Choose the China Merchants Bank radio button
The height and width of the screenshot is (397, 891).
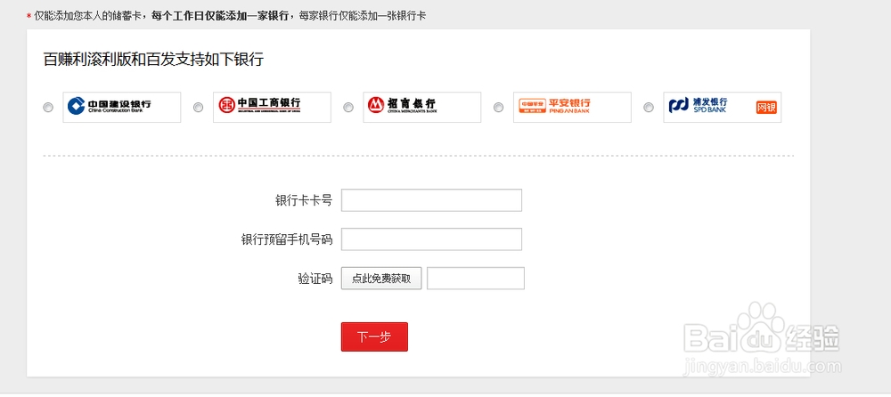click(x=348, y=108)
